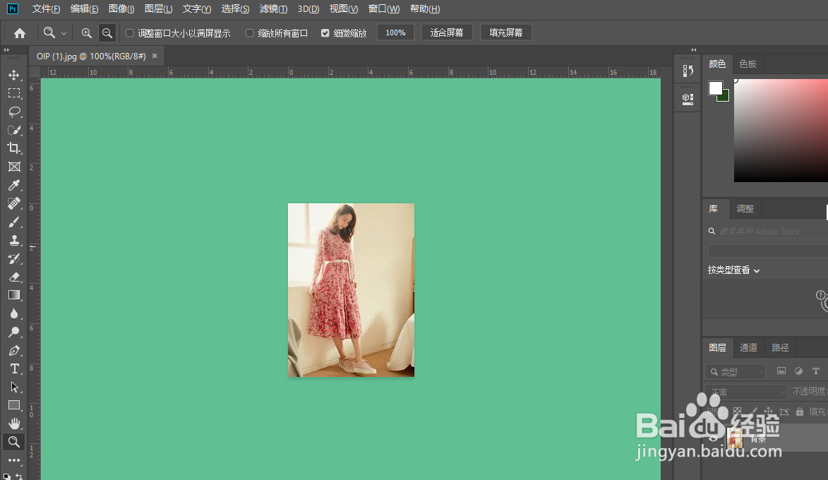Select the History Brush tool

click(14, 258)
